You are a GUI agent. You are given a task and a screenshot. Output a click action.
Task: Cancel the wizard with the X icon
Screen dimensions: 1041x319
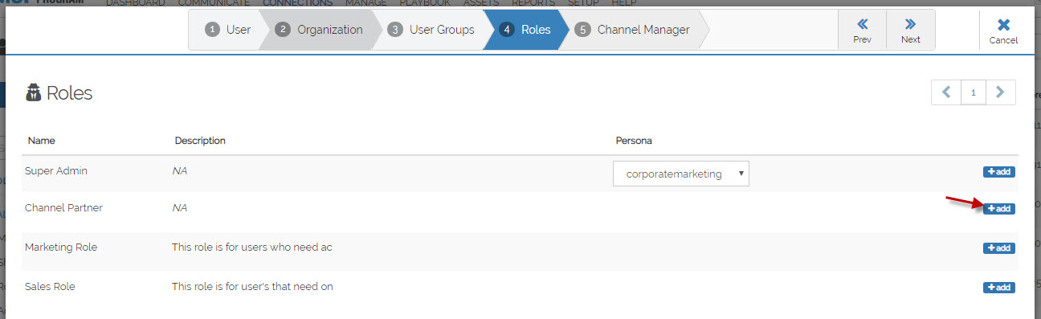1003,31
